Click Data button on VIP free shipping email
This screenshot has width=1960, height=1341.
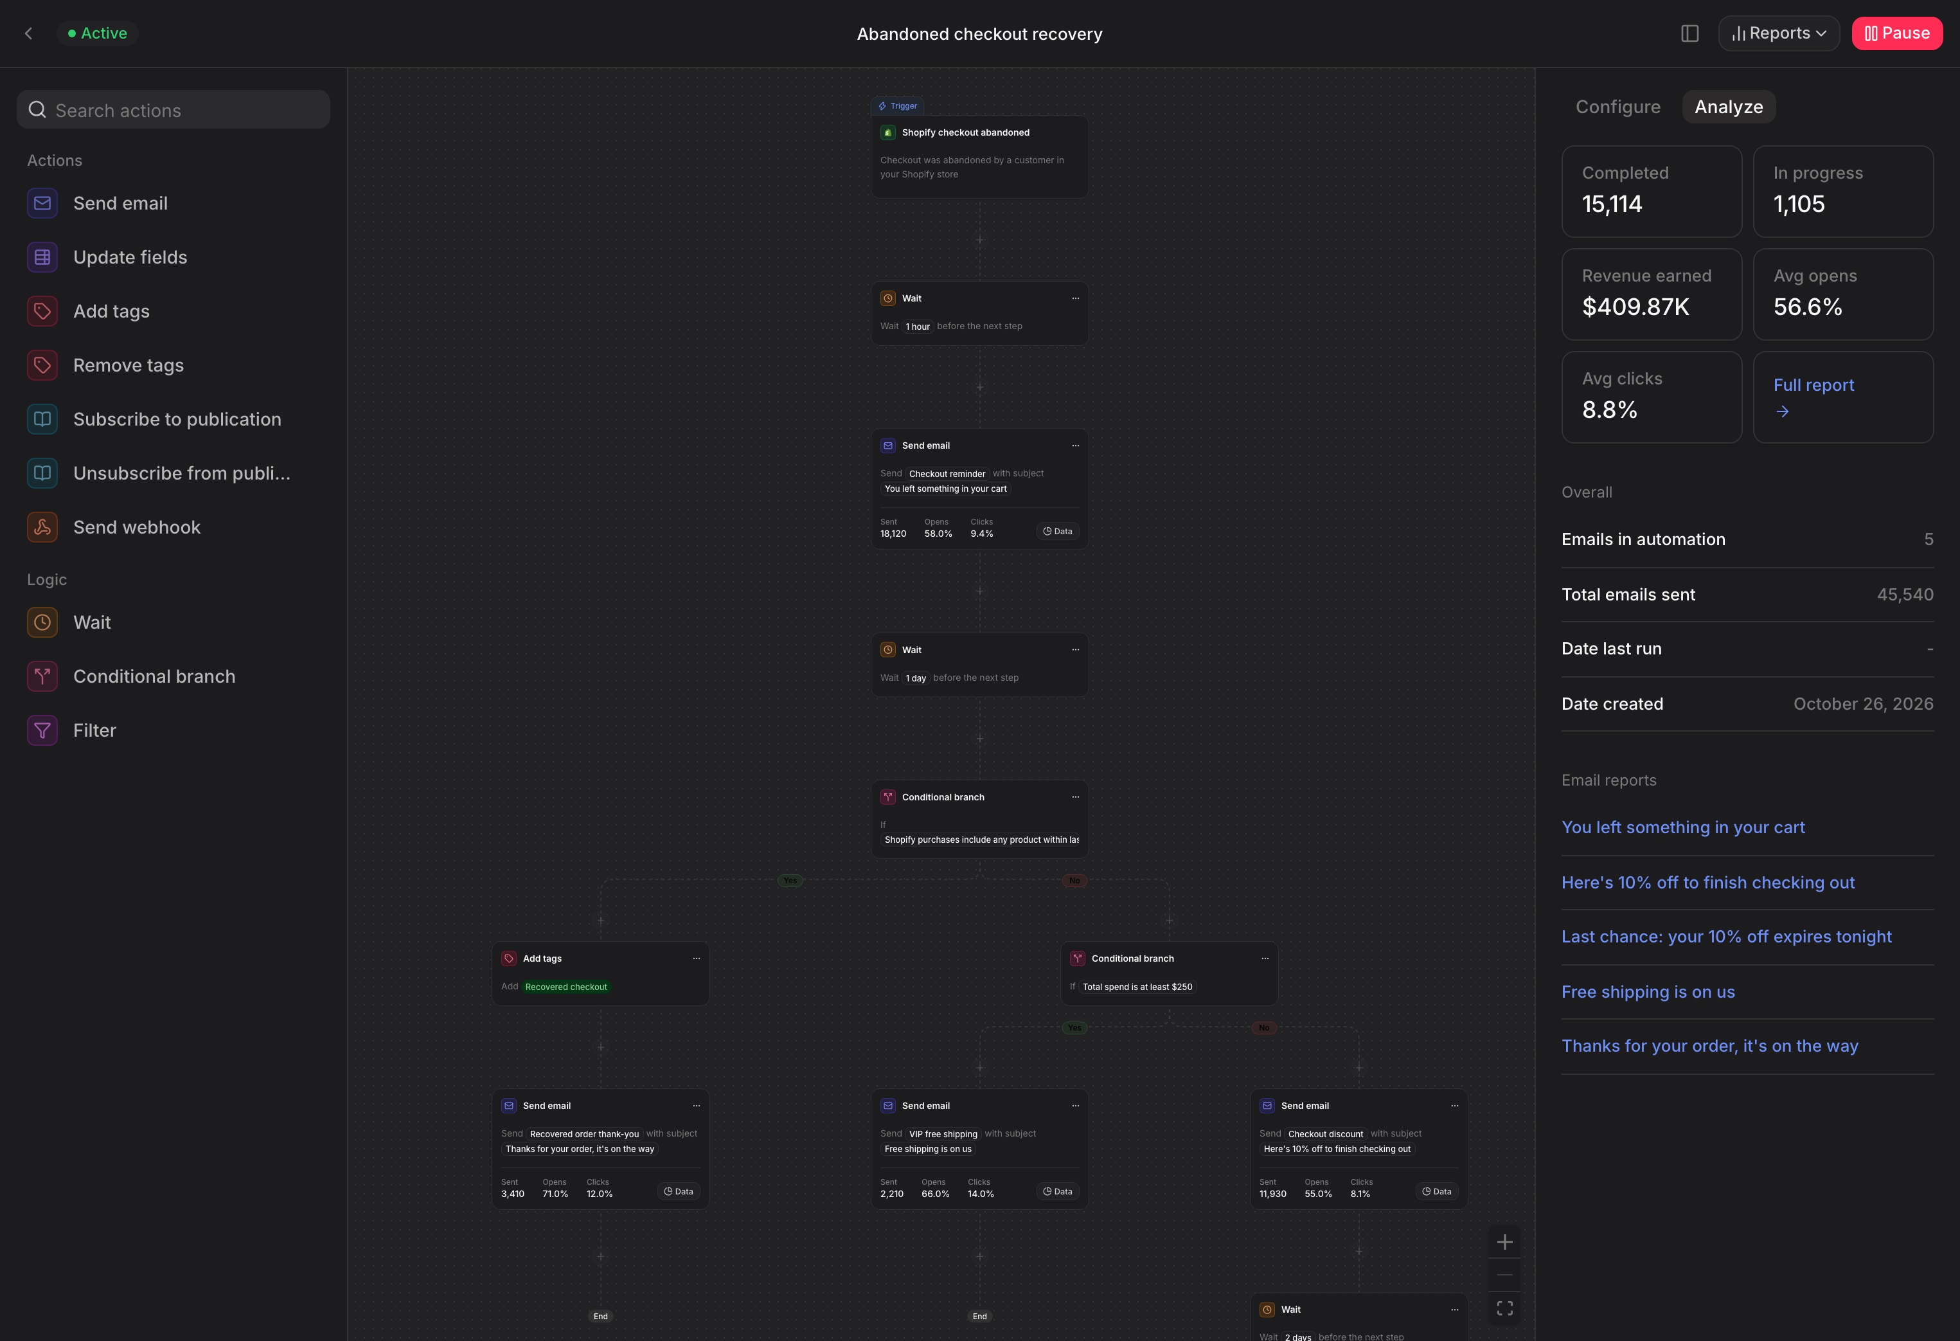(1058, 1192)
